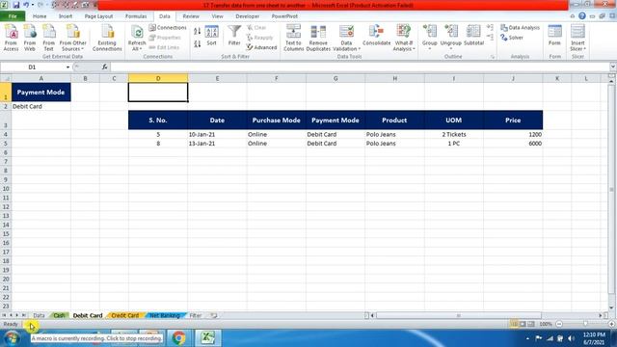Switch to the Formulas ribbon tab
Screen dimensions: 617x347
tap(136, 16)
